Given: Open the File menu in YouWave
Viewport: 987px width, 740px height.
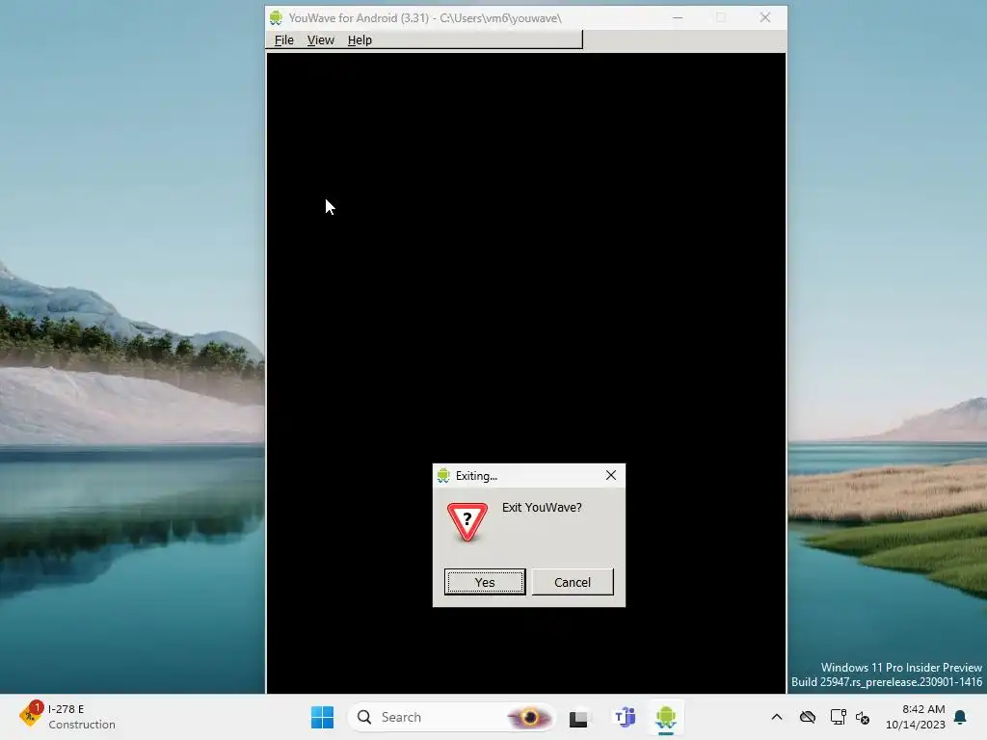Looking at the screenshot, I should tap(284, 40).
